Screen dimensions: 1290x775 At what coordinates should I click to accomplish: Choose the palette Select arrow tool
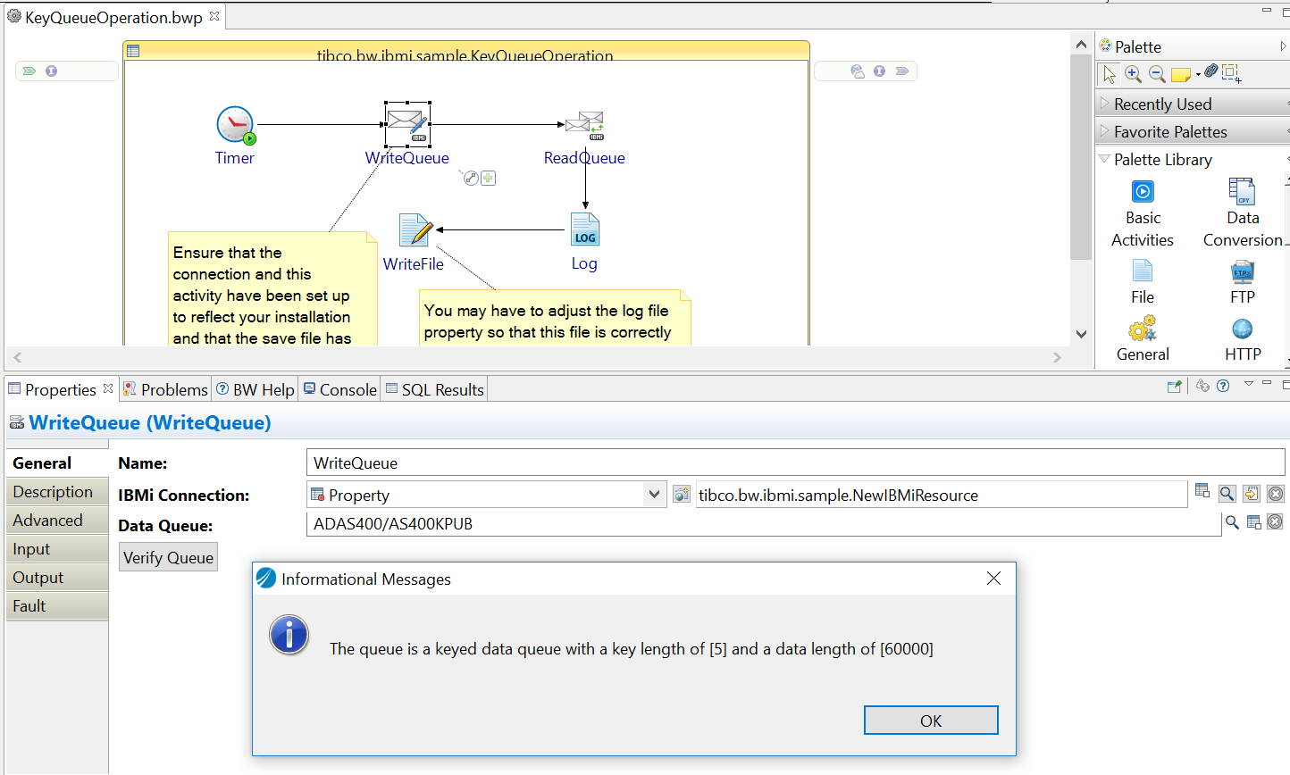pos(1110,73)
